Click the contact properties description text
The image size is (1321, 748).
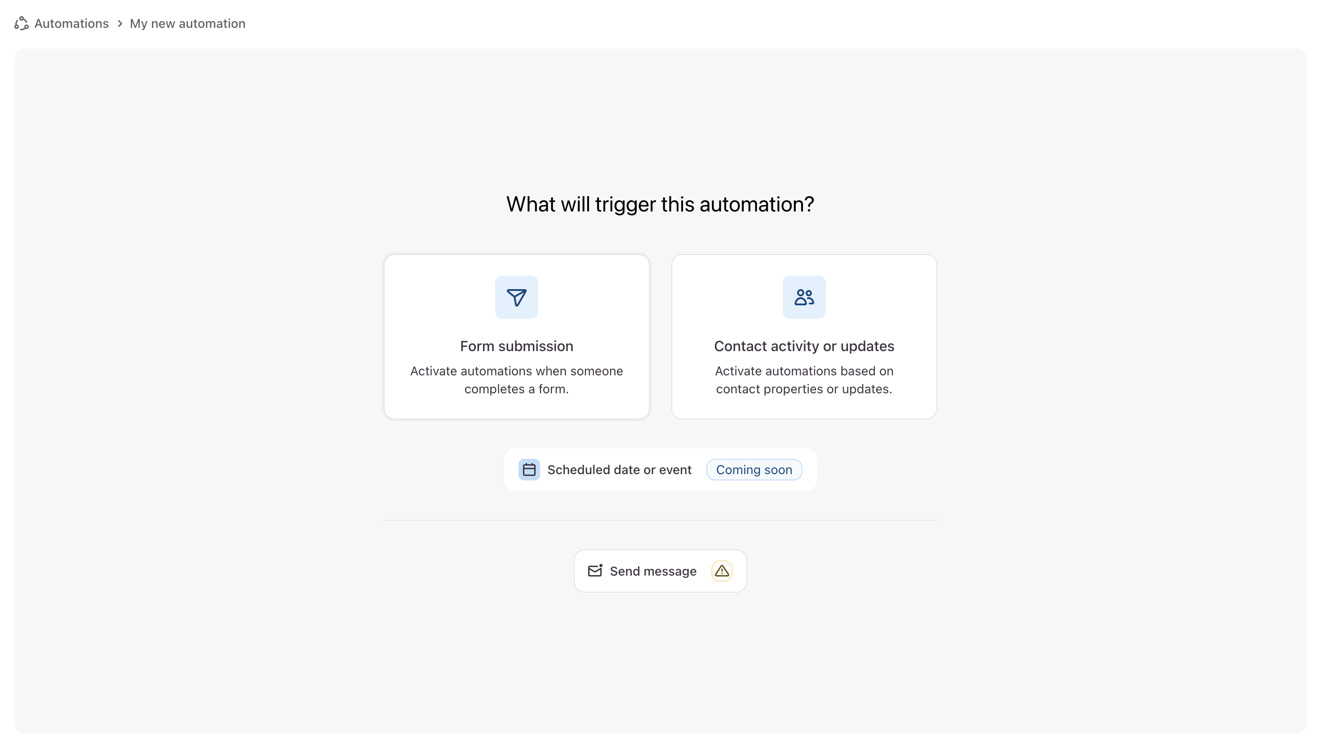[x=804, y=380]
